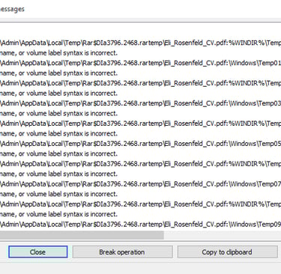The height and width of the screenshot is (274, 281).
Task: Click the messages window title text
Action: [x=12, y=9]
